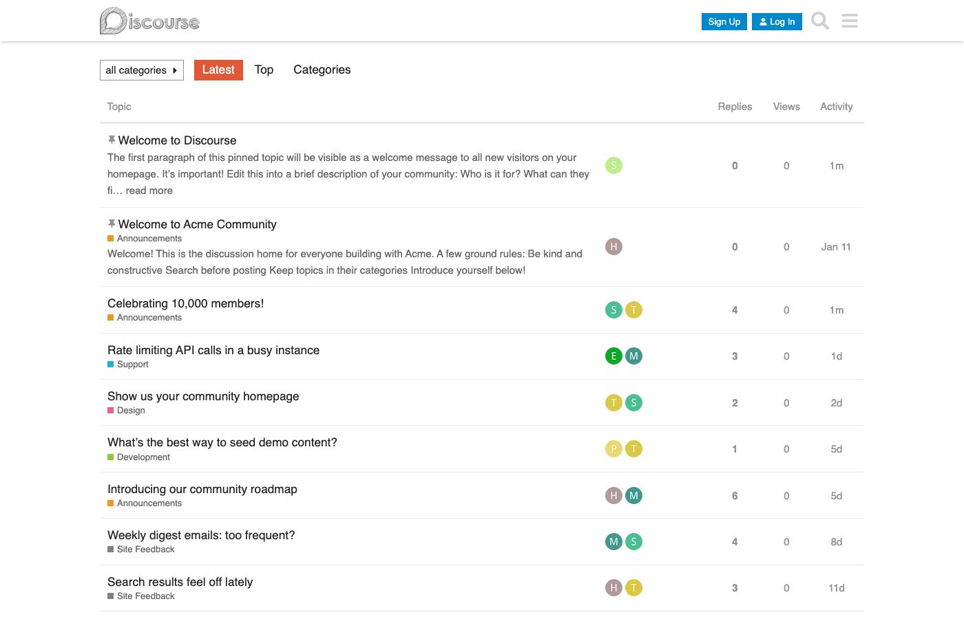Click the M avatar on Rate limiting topic

click(633, 356)
